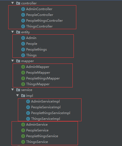The width and height of the screenshot is (122, 146).
Task: Select the ThingsServiceImpl class
Action: click(x=45, y=119)
